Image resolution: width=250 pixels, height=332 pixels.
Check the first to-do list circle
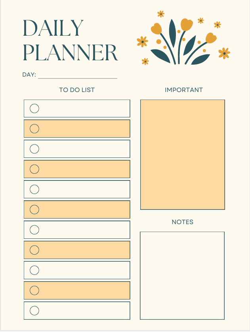pyautogui.click(x=34, y=108)
